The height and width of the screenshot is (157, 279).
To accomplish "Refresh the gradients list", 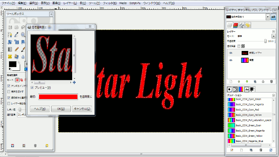I will coord(271,150).
